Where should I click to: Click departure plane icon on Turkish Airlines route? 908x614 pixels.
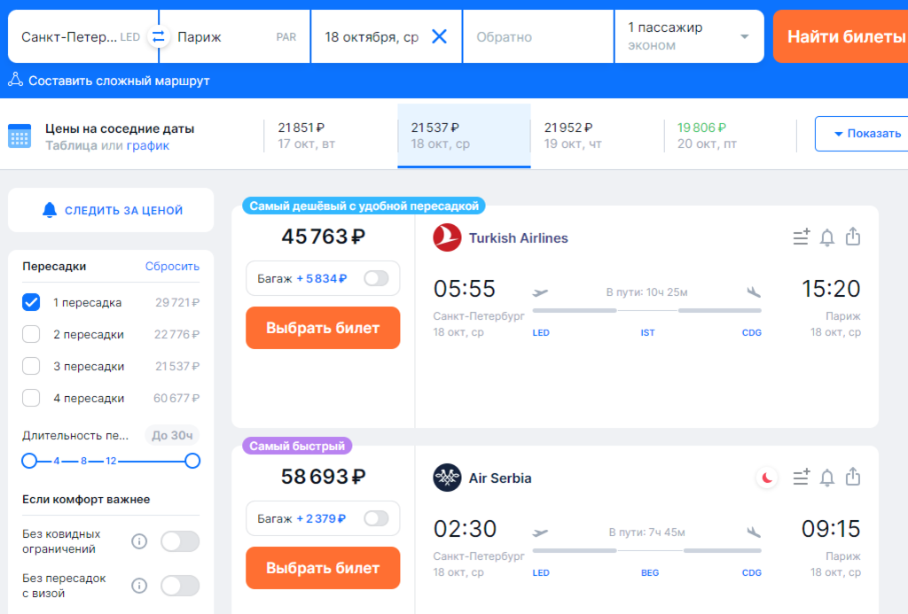coord(540,292)
